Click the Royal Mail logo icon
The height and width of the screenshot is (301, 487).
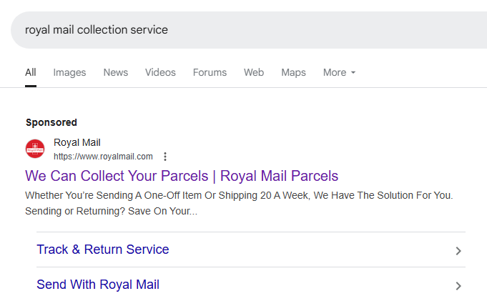(35, 149)
